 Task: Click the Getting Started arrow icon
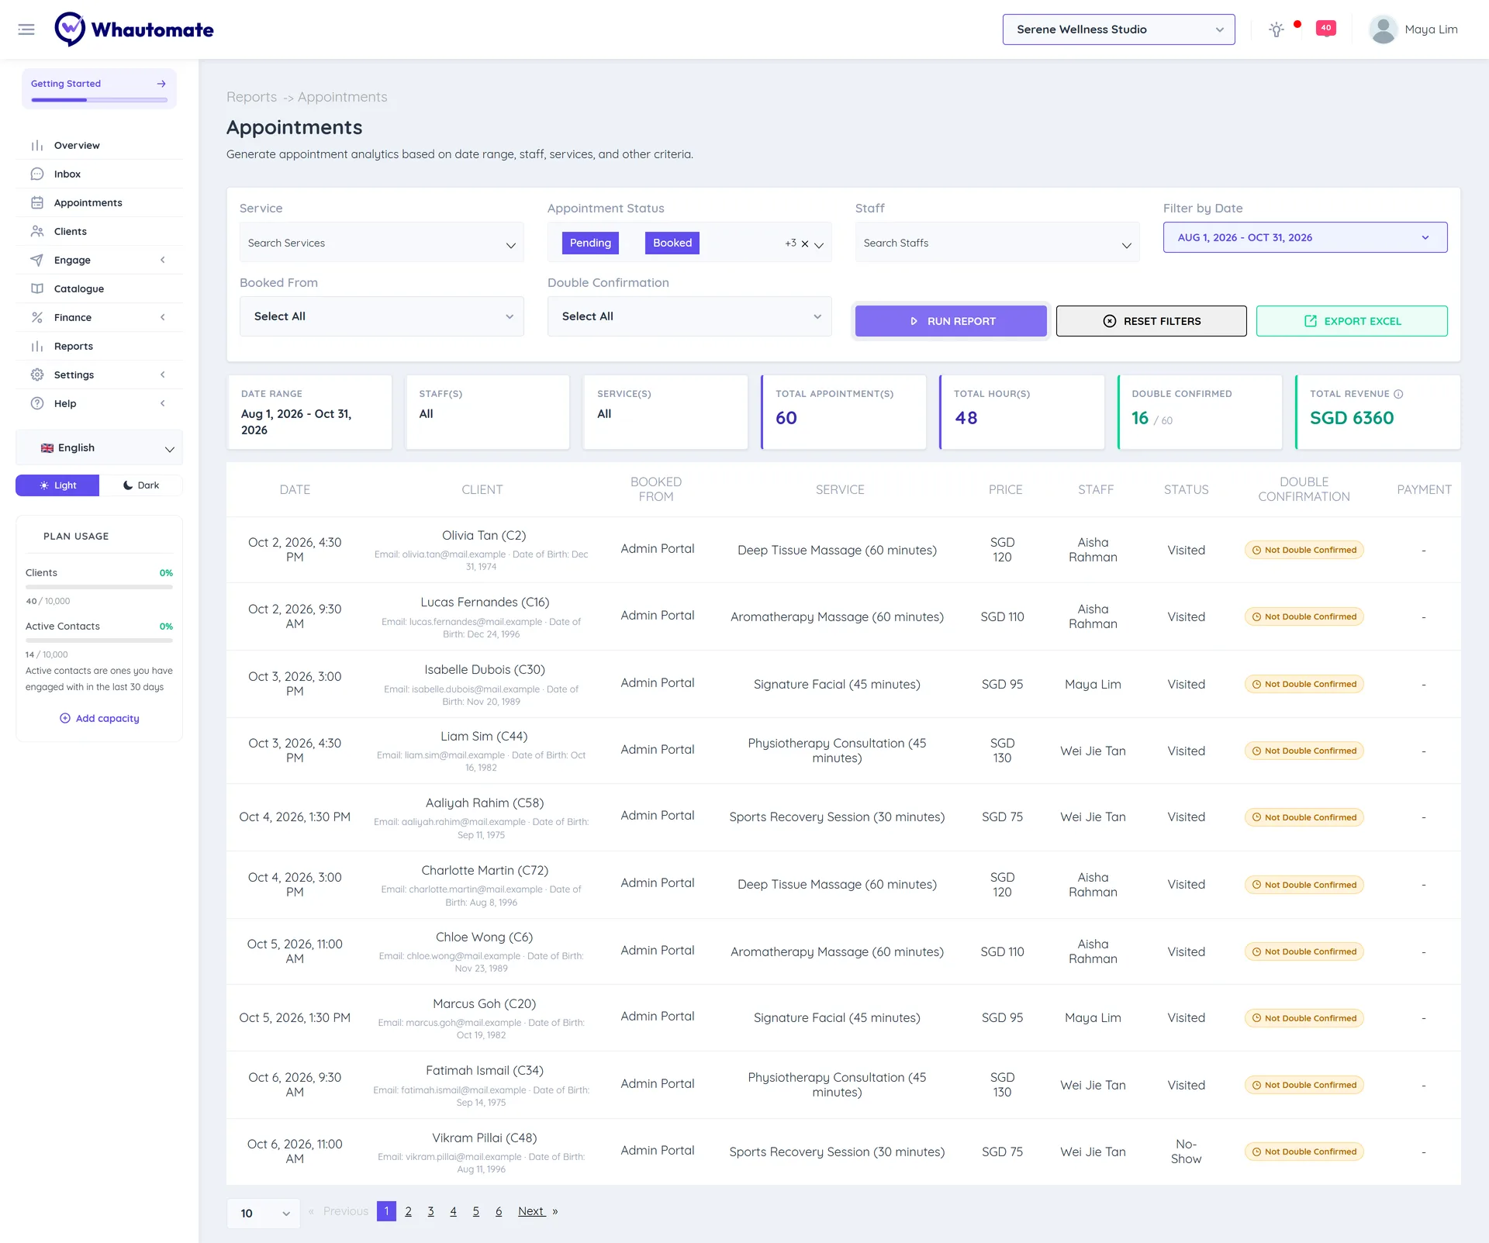click(x=161, y=84)
